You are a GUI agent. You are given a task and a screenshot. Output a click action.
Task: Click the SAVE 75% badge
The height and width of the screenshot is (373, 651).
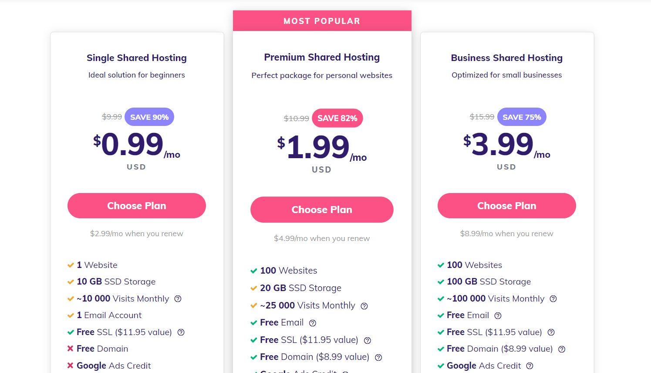tap(522, 117)
